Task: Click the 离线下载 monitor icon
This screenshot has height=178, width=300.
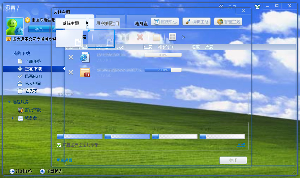Action: [x=21, y=110]
